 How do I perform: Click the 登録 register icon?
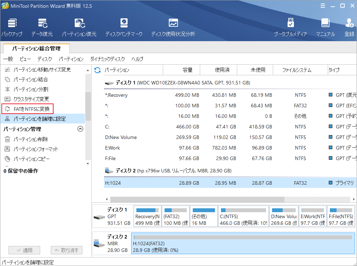point(349,27)
